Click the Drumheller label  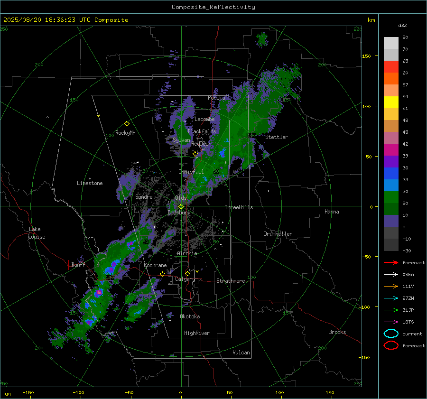click(278, 234)
